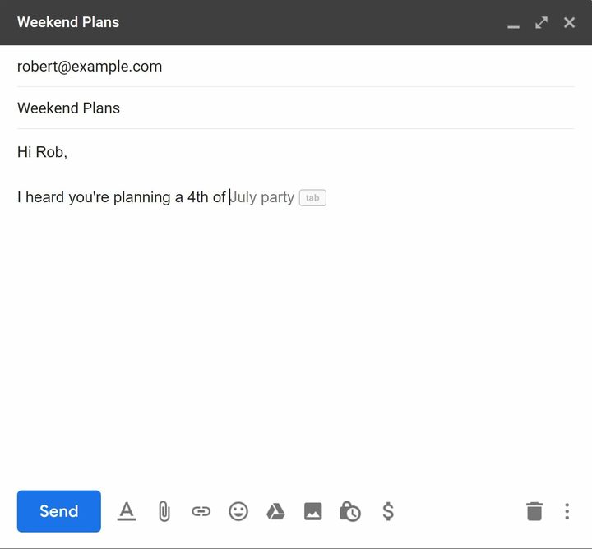Click the Weekend Plans title bar header
Viewport: 592px width, 549px height.
coord(247,22)
